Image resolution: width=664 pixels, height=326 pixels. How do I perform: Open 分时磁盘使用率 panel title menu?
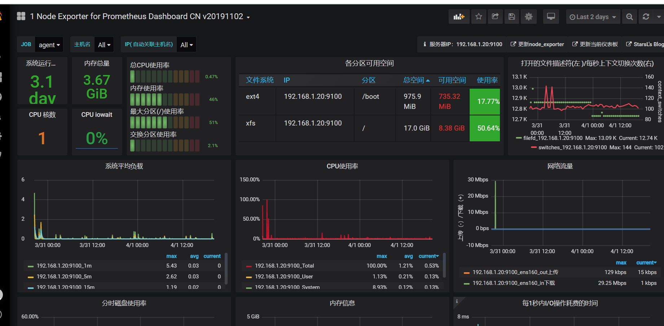pyautogui.click(x=124, y=303)
